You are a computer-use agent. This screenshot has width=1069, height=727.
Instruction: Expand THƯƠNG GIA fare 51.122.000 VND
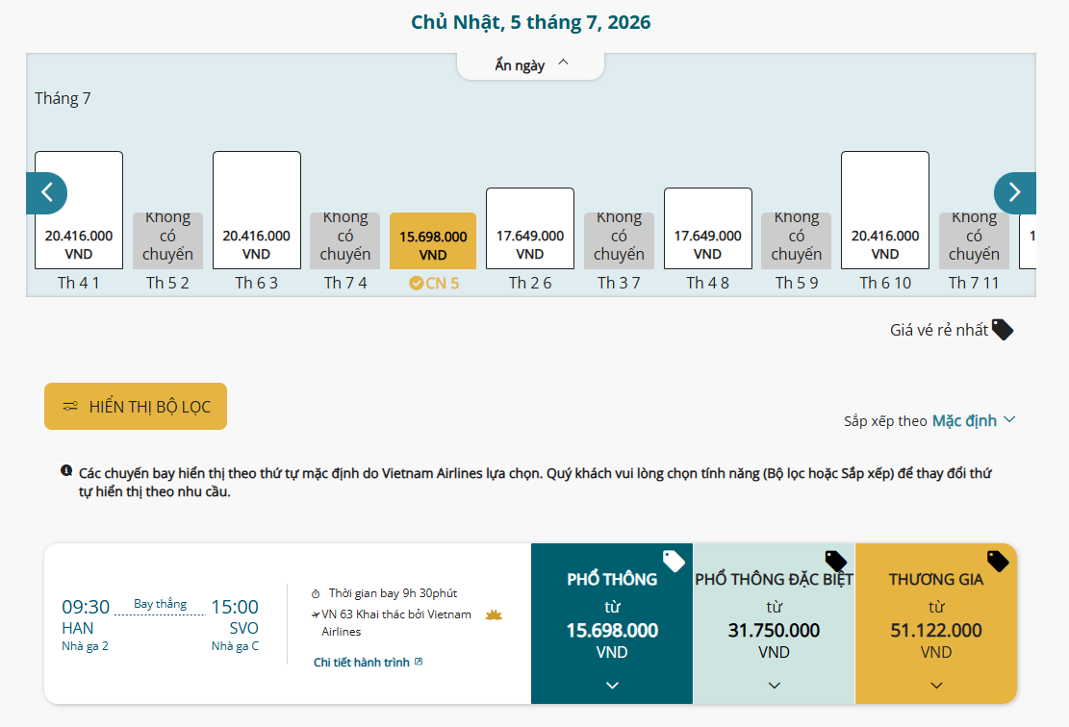coord(936,623)
